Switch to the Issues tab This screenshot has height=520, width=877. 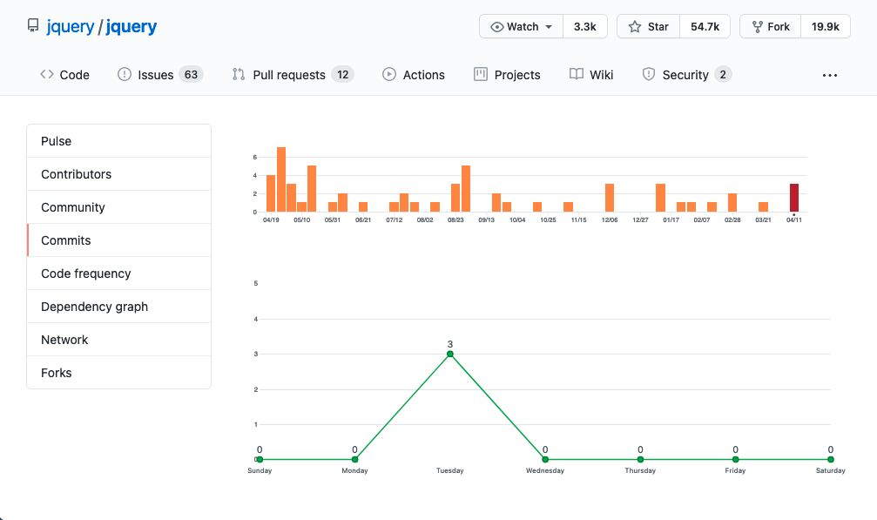pyautogui.click(x=160, y=74)
